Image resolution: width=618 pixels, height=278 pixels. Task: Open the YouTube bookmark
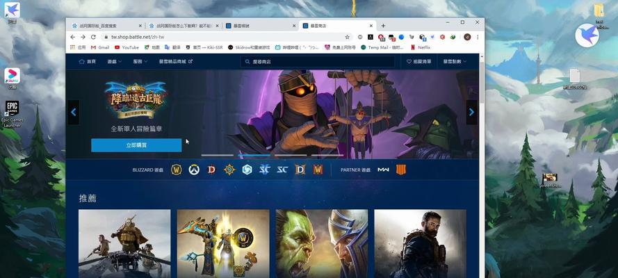point(127,47)
